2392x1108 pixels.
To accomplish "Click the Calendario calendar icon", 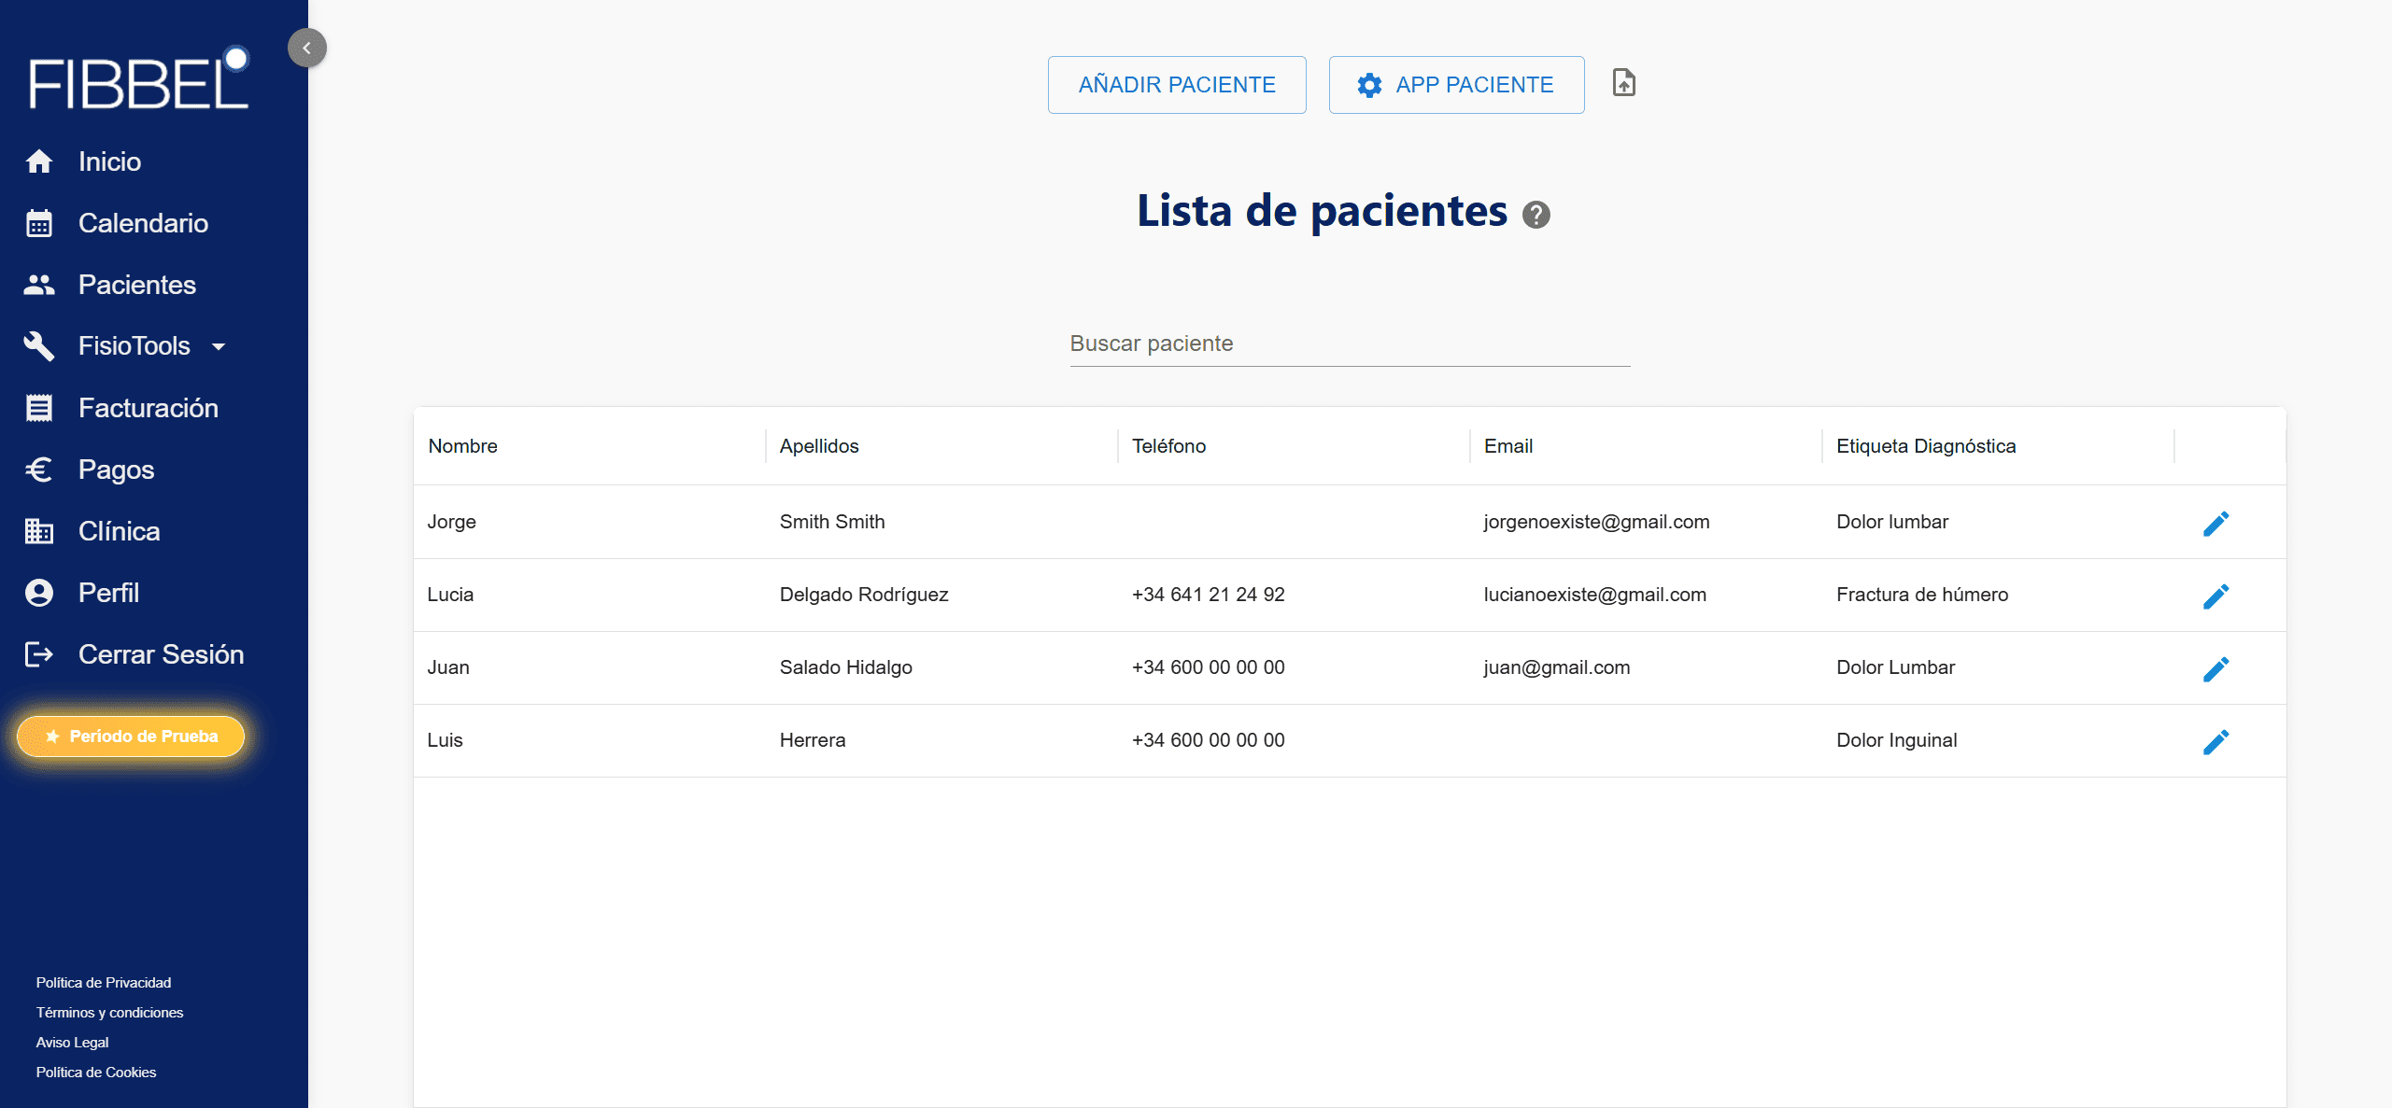I will (39, 223).
